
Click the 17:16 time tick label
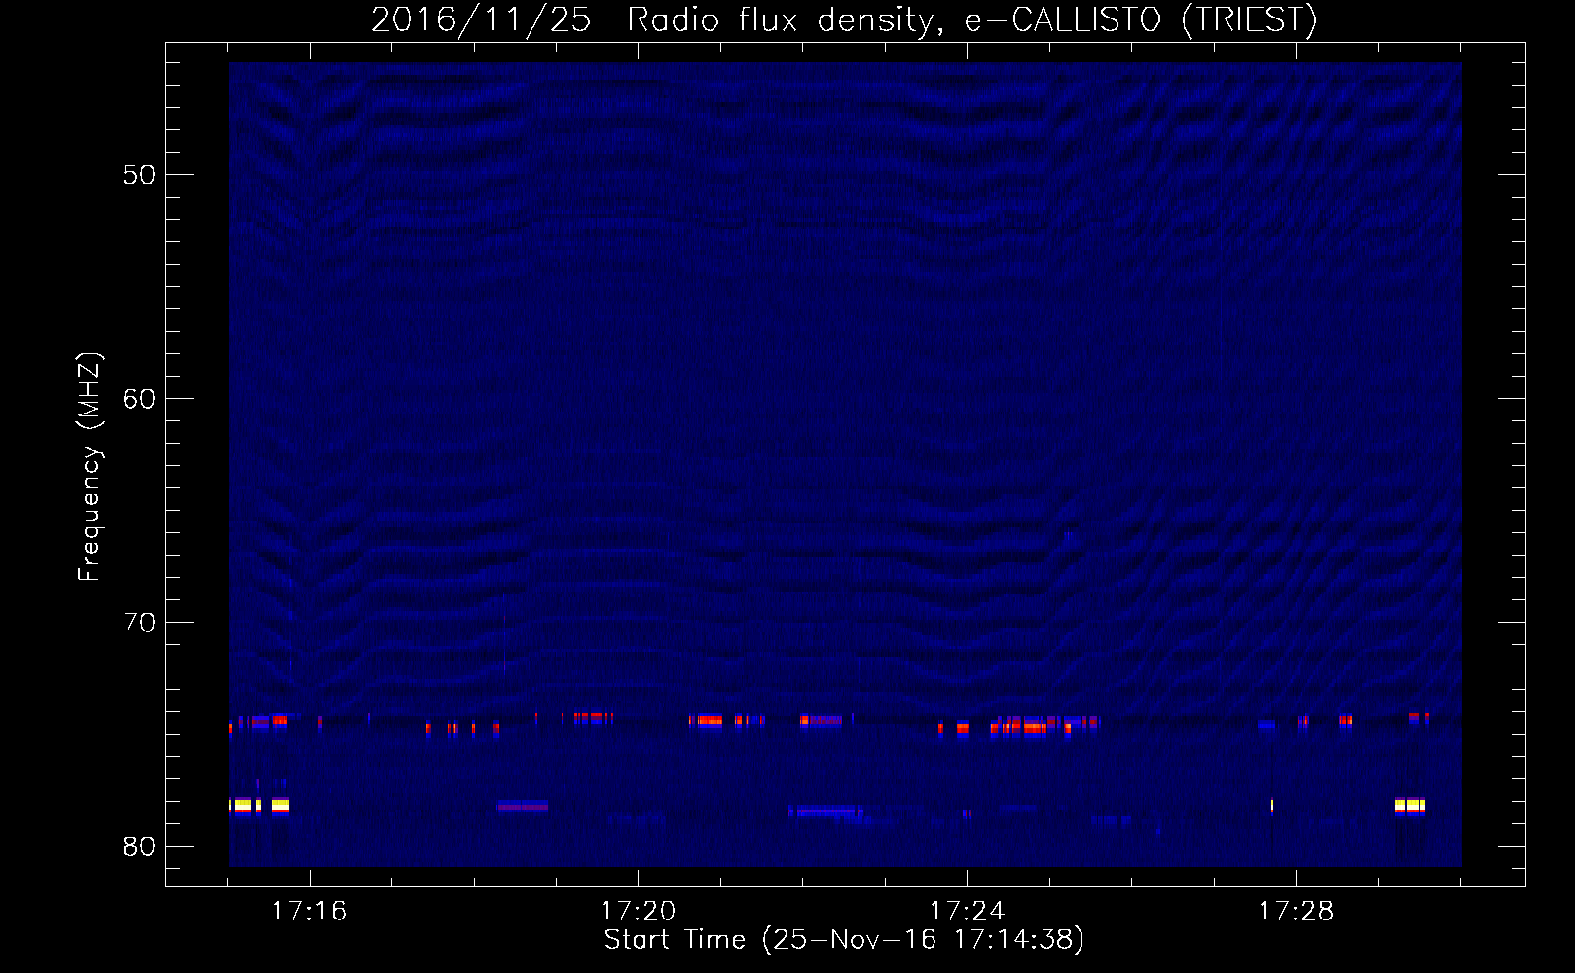click(309, 912)
